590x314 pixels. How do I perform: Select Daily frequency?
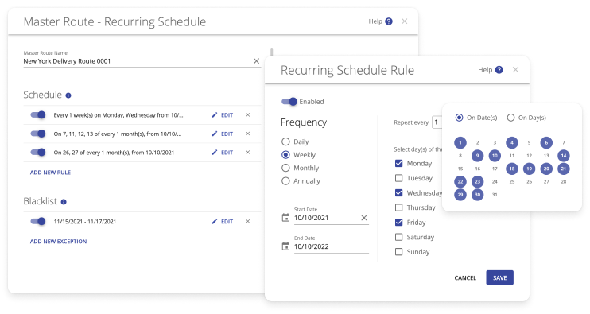click(x=285, y=141)
